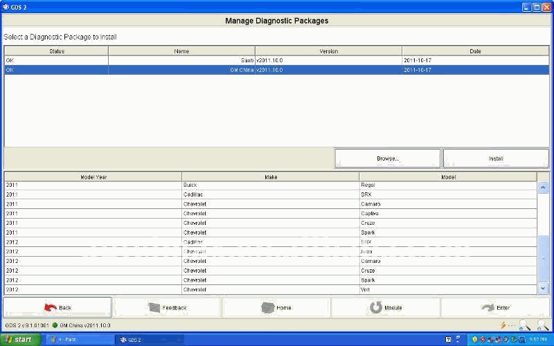Go to Home using its icon
Viewport: 554px width, 346px height.
tap(267, 307)
